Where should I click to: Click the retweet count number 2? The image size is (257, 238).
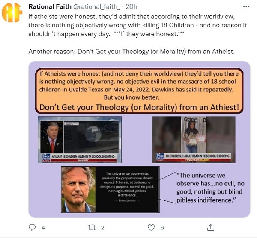click(102, 228)
